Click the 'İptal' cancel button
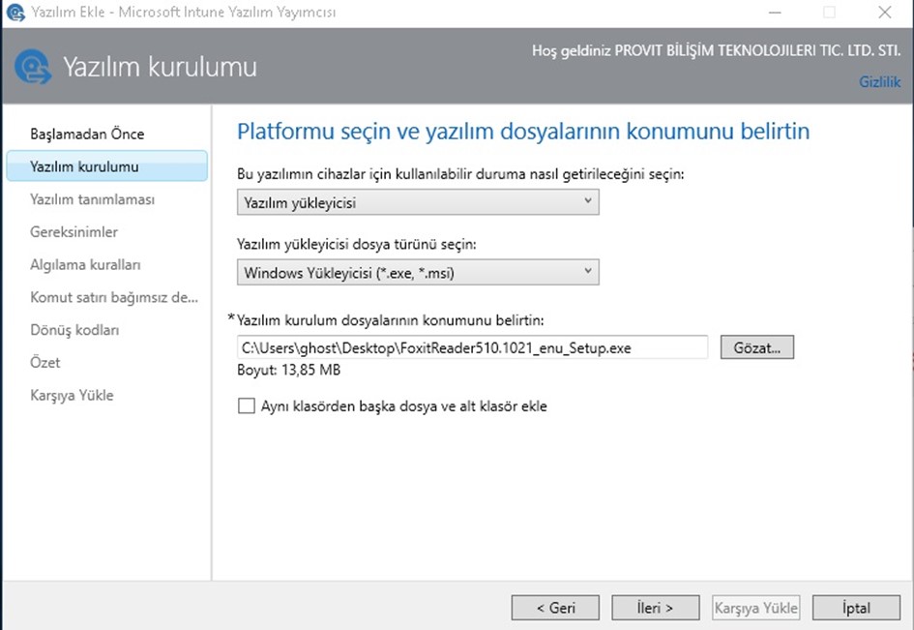 [856, 608]
